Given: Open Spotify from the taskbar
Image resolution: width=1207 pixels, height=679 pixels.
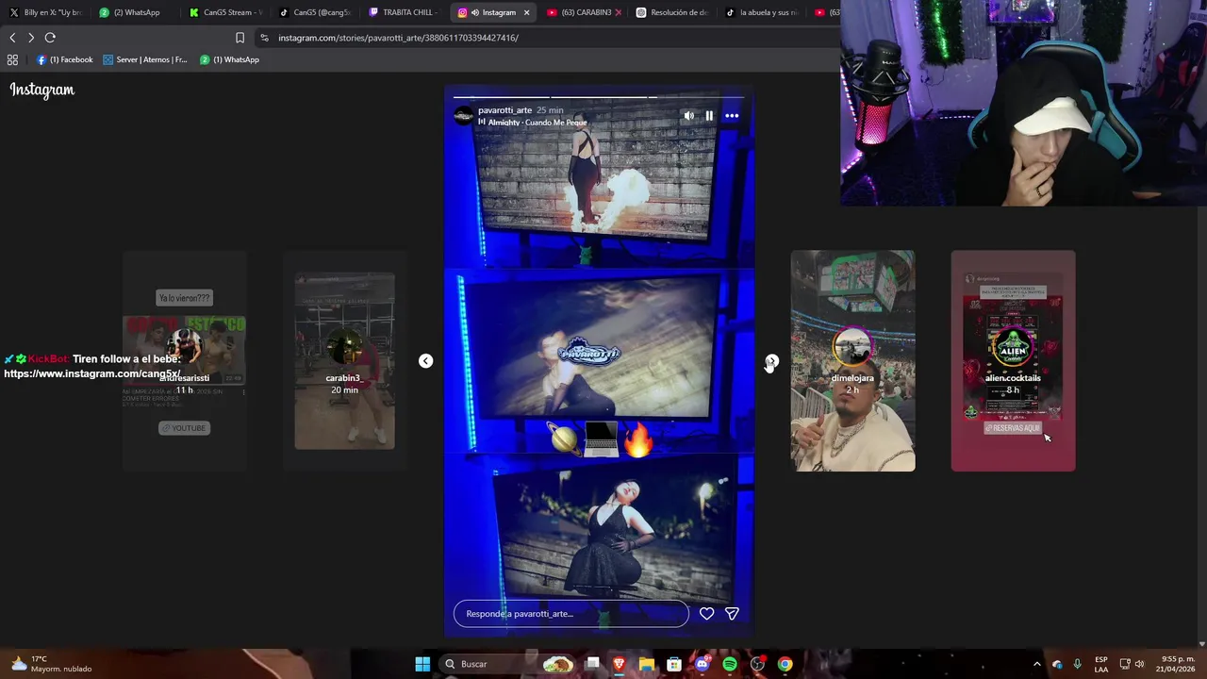Looking at the screenshot, I should [730, 664].
